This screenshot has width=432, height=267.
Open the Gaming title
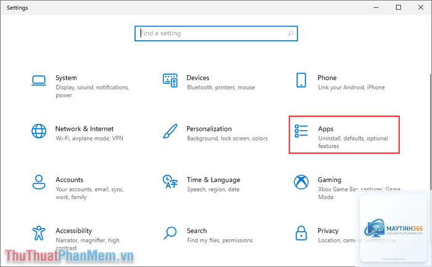[330, 179]
